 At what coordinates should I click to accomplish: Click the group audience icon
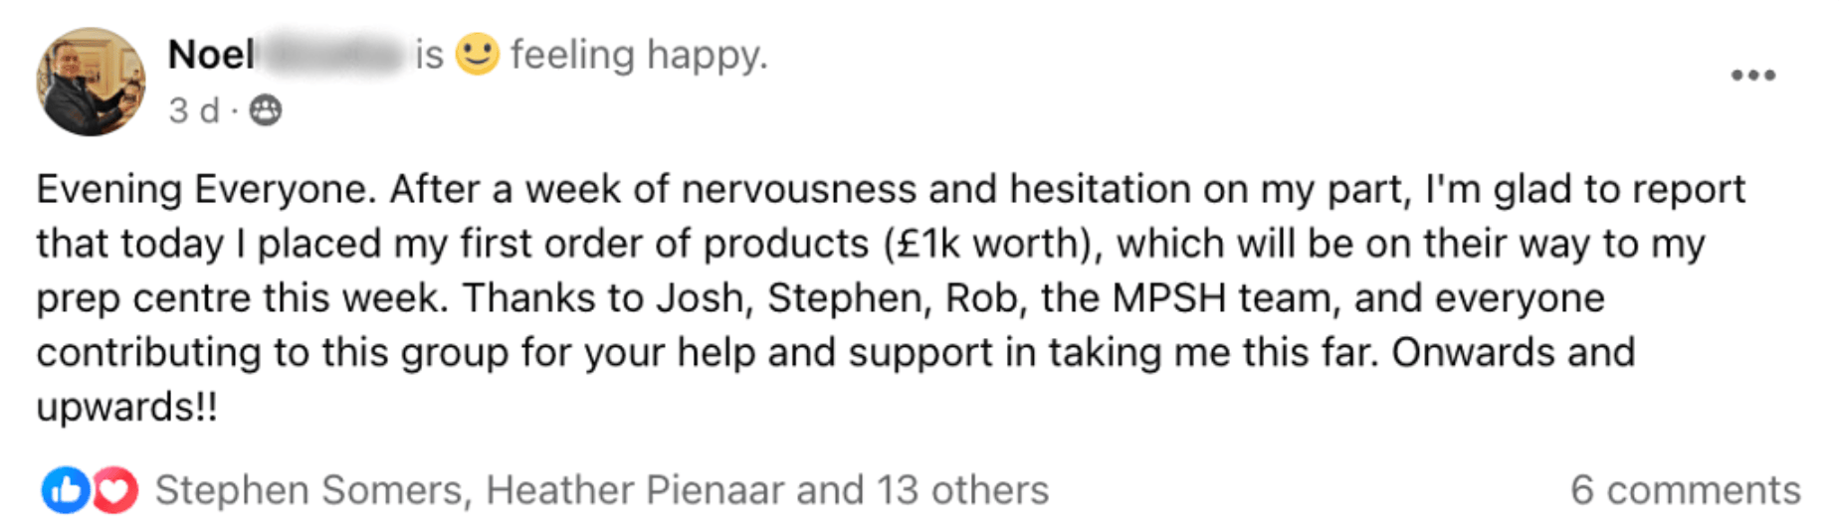click(x=265, y=110)
